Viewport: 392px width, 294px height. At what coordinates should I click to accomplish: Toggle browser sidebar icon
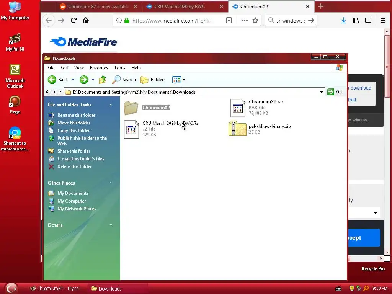(368, 21)
